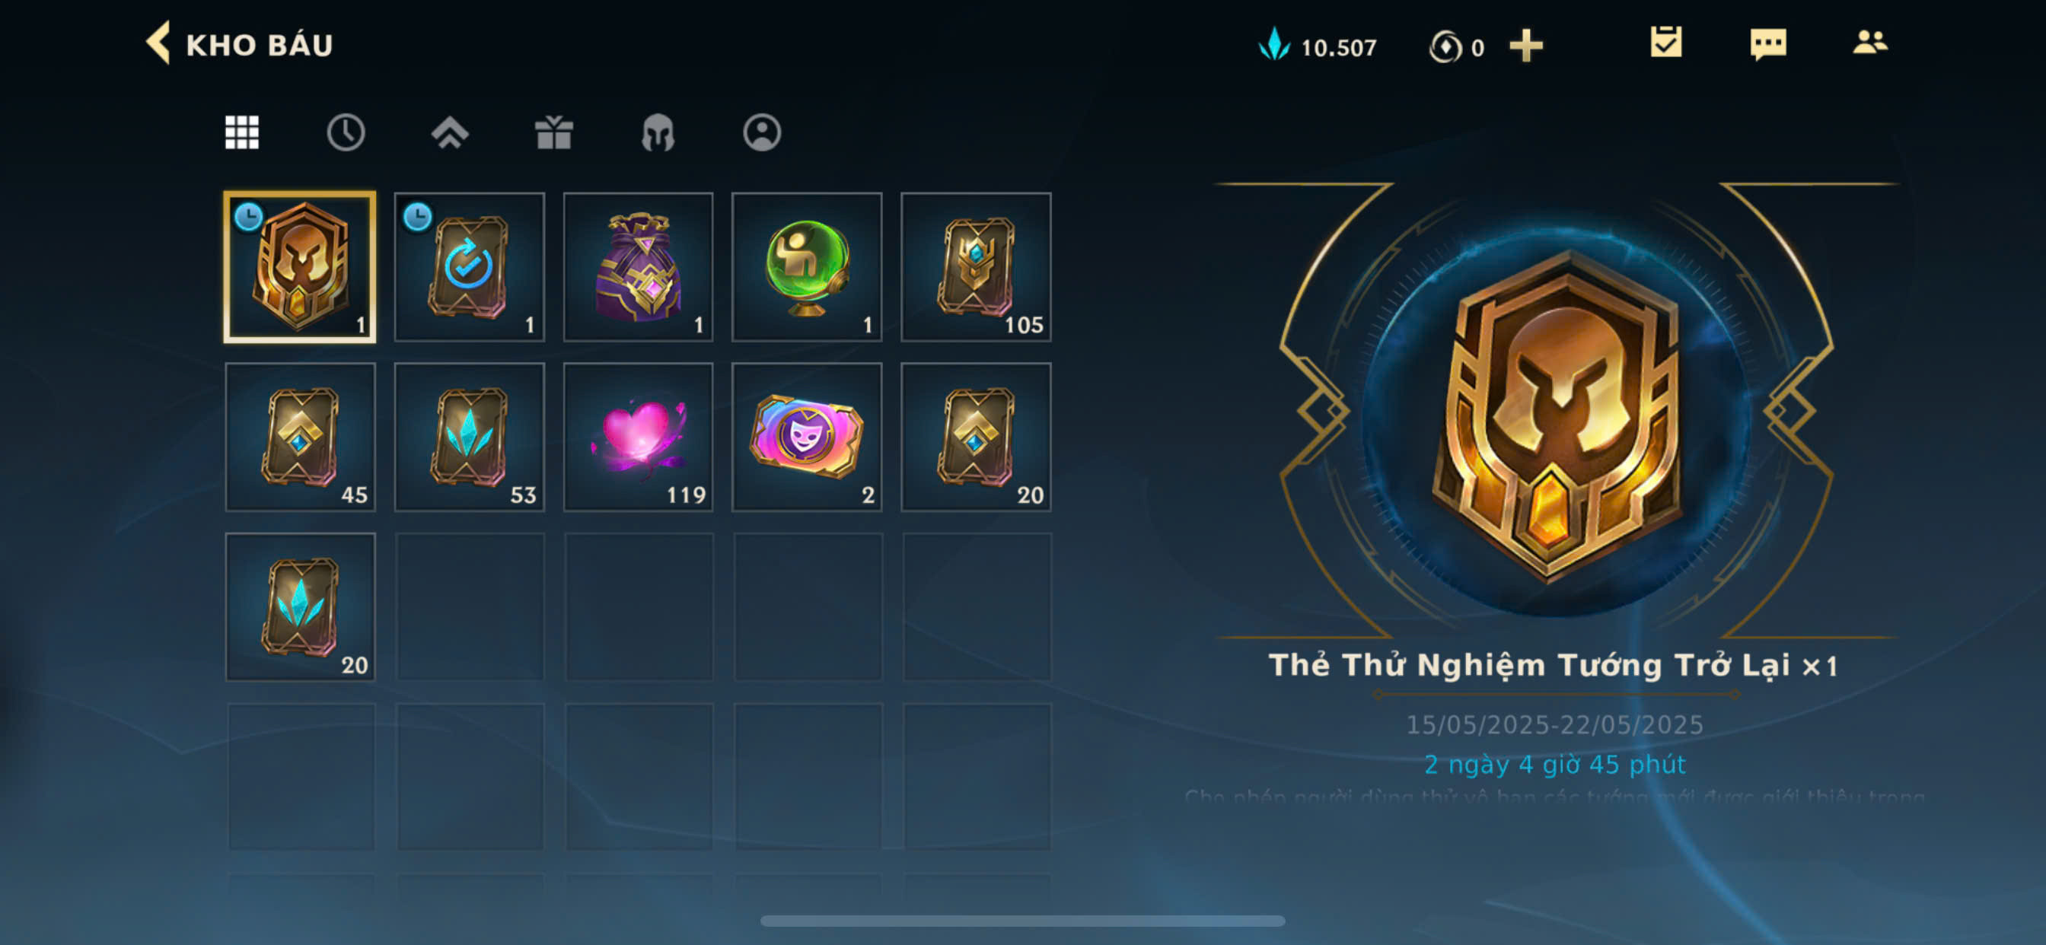Select the all items grid filter
2046x945 pixels.
click(241, 132)
